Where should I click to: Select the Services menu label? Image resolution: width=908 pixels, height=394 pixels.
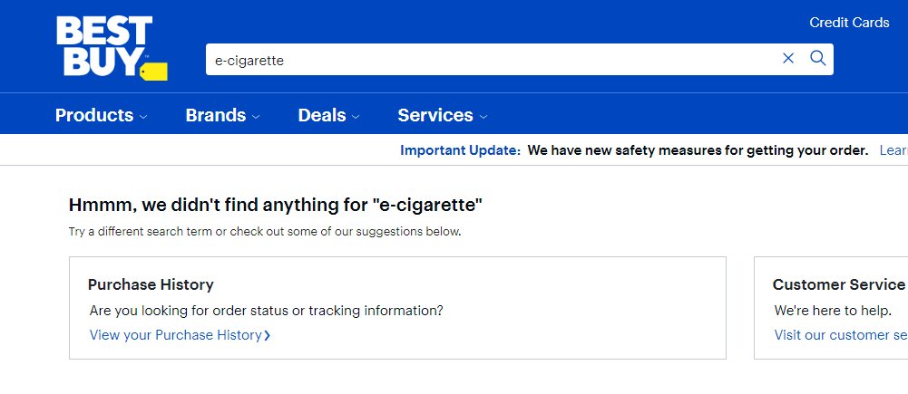click(x=435, y=116)
